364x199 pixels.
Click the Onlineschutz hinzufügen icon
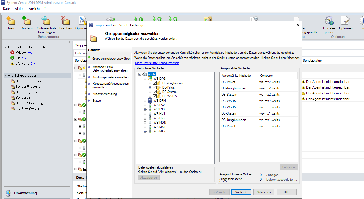[x=46, y=21]
